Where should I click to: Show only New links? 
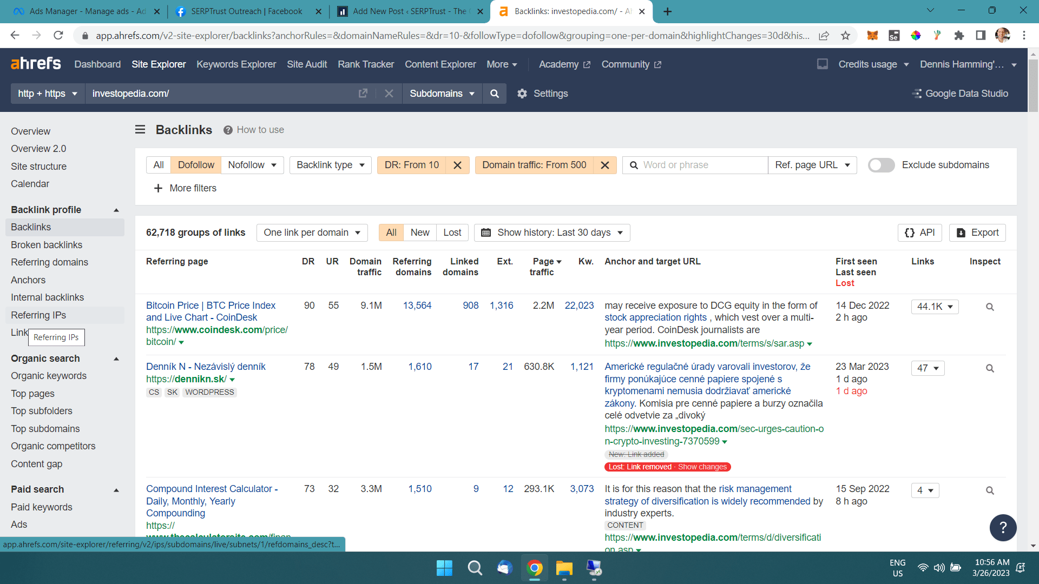[420, 233]
